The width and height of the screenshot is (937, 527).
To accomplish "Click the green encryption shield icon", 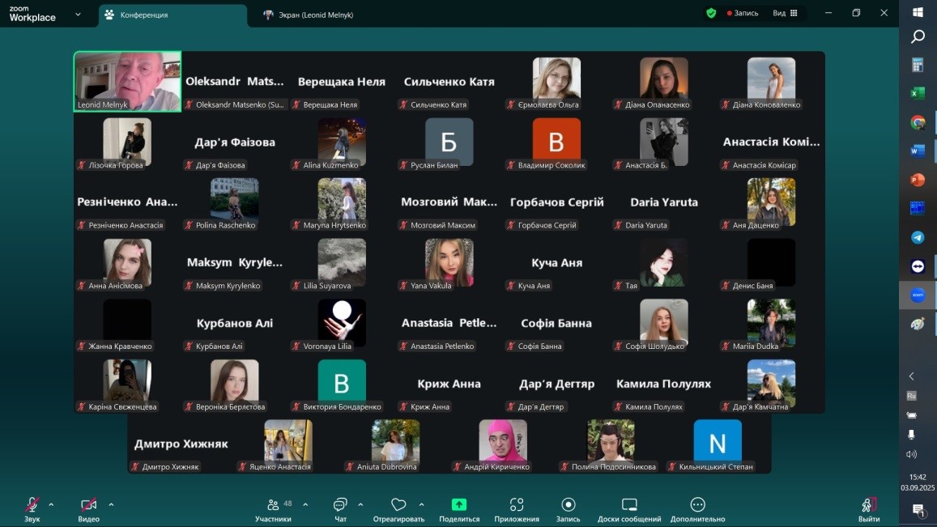I will pos(711,13).
